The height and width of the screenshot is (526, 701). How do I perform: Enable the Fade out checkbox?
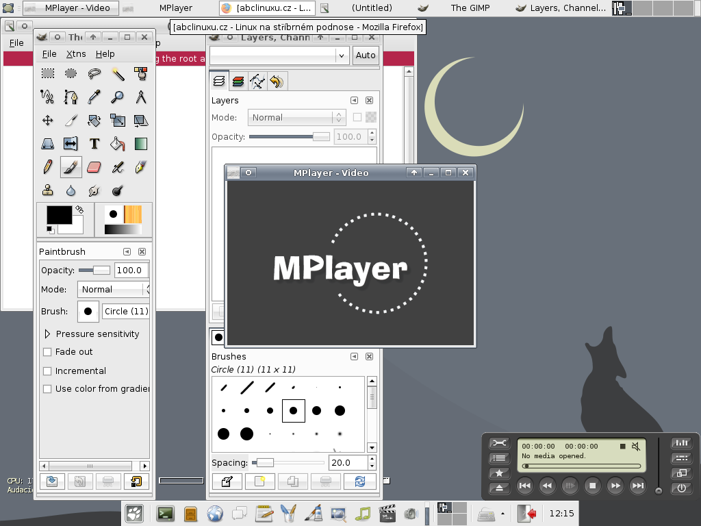click(x=47, y=352)
